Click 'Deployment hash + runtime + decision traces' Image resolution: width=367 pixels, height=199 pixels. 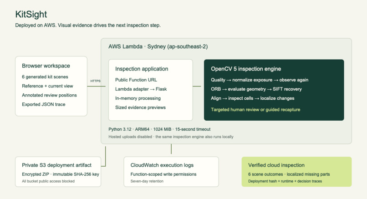[x=285, y=181]
